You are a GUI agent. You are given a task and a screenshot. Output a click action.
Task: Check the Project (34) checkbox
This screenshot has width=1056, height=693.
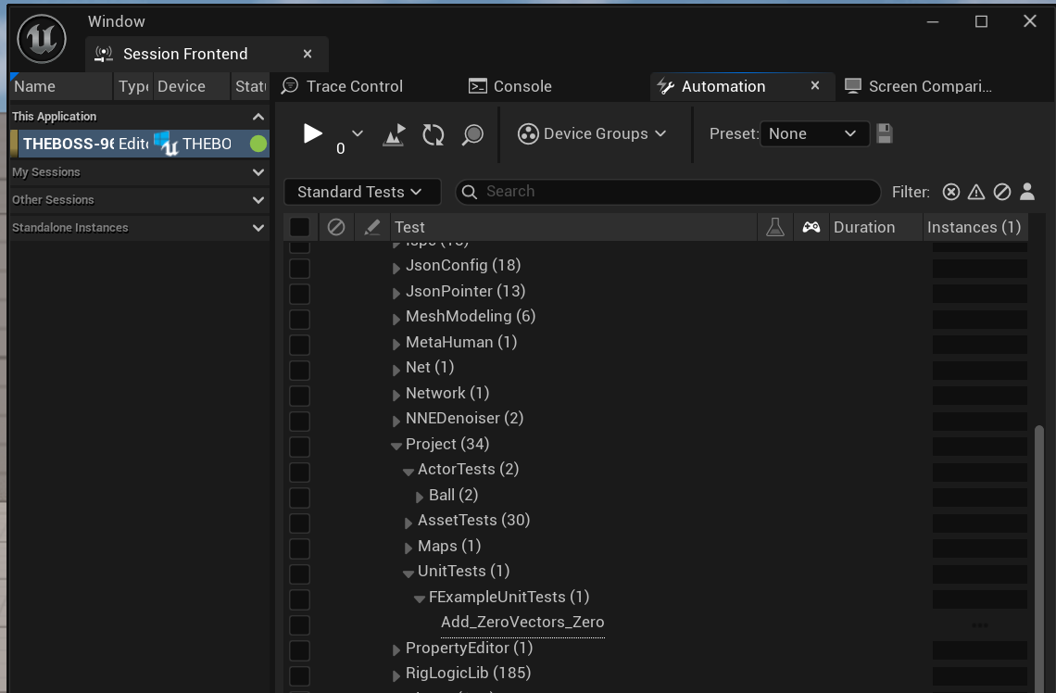pyautogui.click(x=300, y=447)
